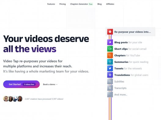Click the green Free badge
The height and width of the screenshot is (120, 161).
click(91, 4)
